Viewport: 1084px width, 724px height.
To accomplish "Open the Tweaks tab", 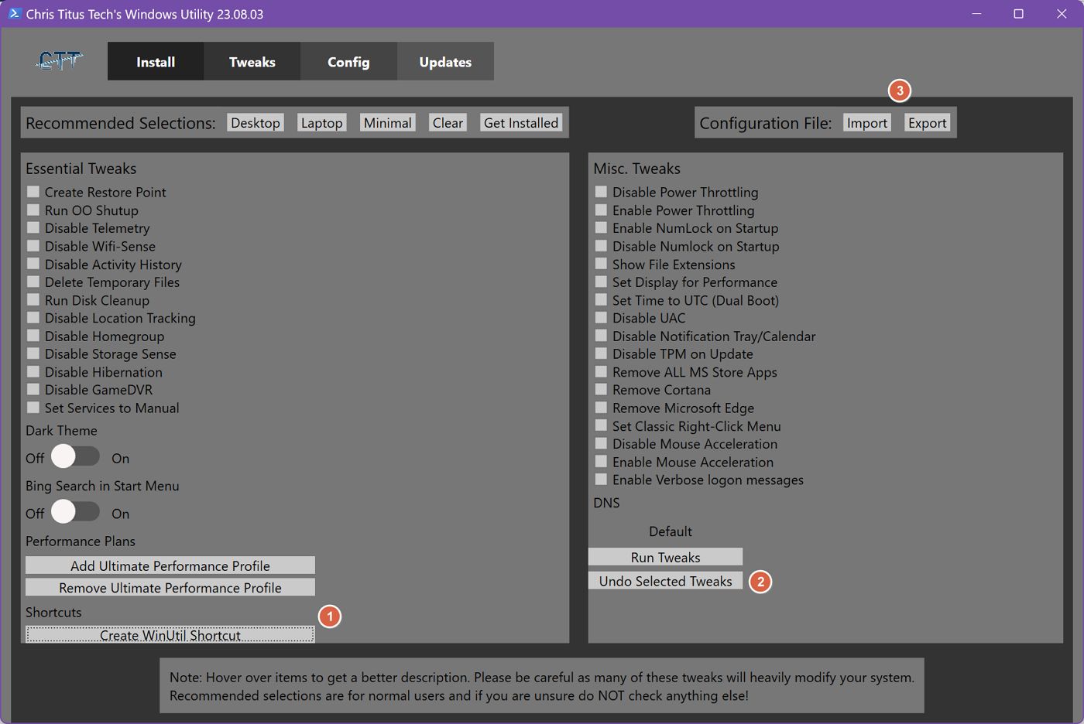I will pyautogui.click(x=252, y=62).
